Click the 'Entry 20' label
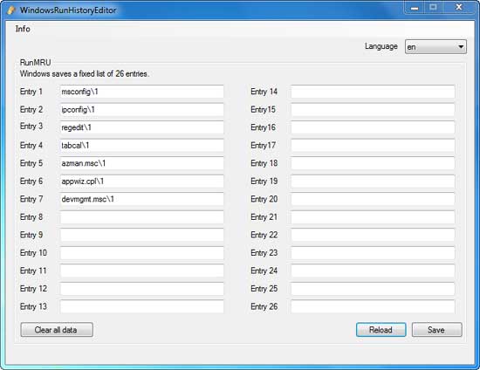The width and height of the screenshot is (480, 370). point(264,199)
